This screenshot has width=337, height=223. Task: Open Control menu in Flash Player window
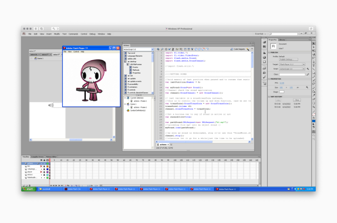click(x=76, y=52)
